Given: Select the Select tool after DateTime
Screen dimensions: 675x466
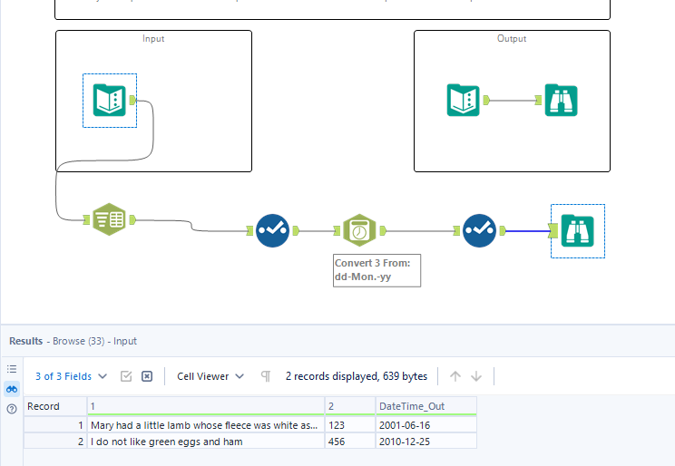Looking at the screenshot, I should 480,230.
